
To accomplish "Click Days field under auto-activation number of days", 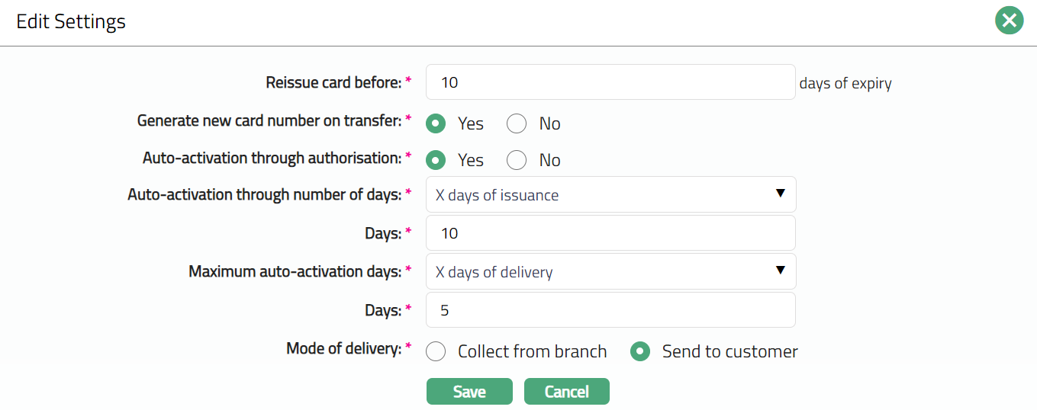I will click(x=610, y=233).
